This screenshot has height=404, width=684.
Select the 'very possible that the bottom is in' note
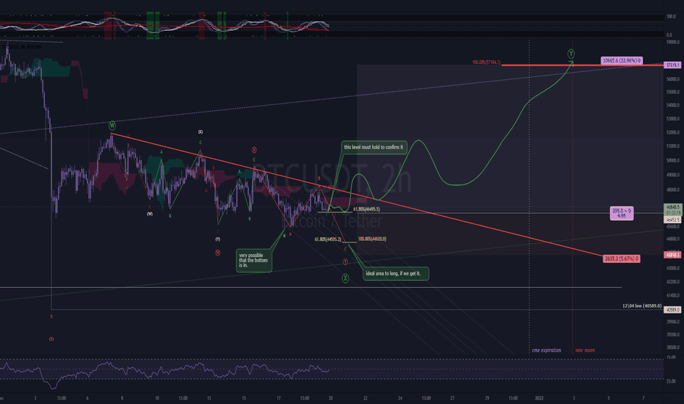click(254, 260)
